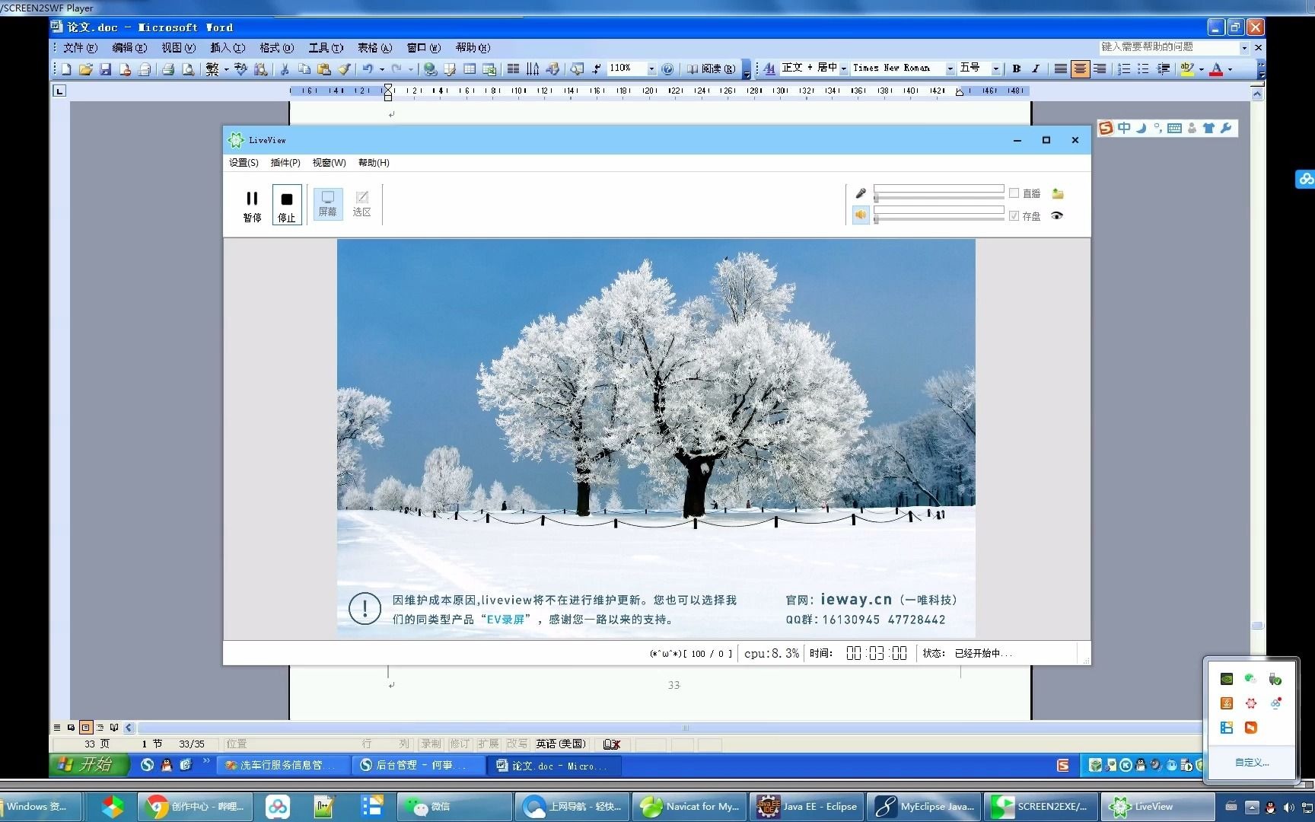The height and width of the screenshot is (822, 1315).
Task: Open the 正文 + 居中 style dropdown
Action: (x=843, y=69)
